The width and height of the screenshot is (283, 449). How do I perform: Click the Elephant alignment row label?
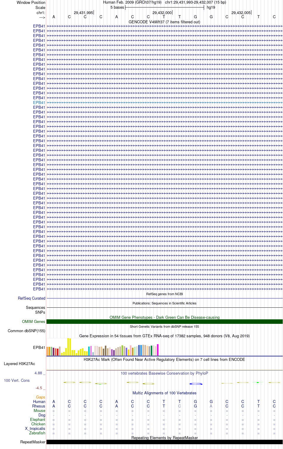38,419
